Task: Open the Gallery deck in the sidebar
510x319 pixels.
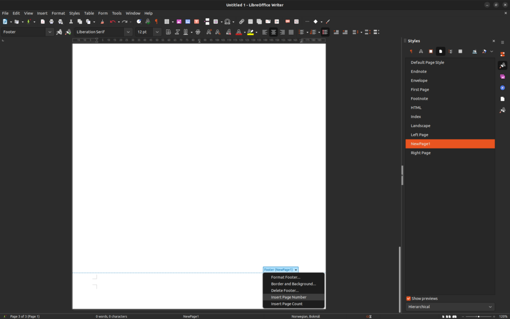Action: (x=503, y=77)
